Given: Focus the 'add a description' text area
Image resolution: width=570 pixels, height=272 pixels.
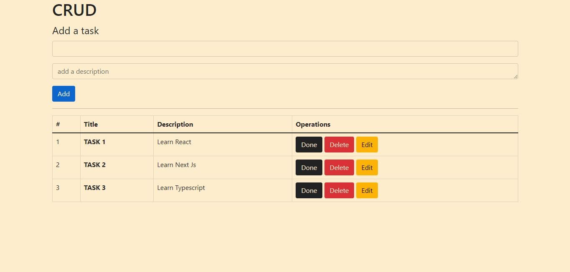Looking at the screenshot, I should pos(285,71).
